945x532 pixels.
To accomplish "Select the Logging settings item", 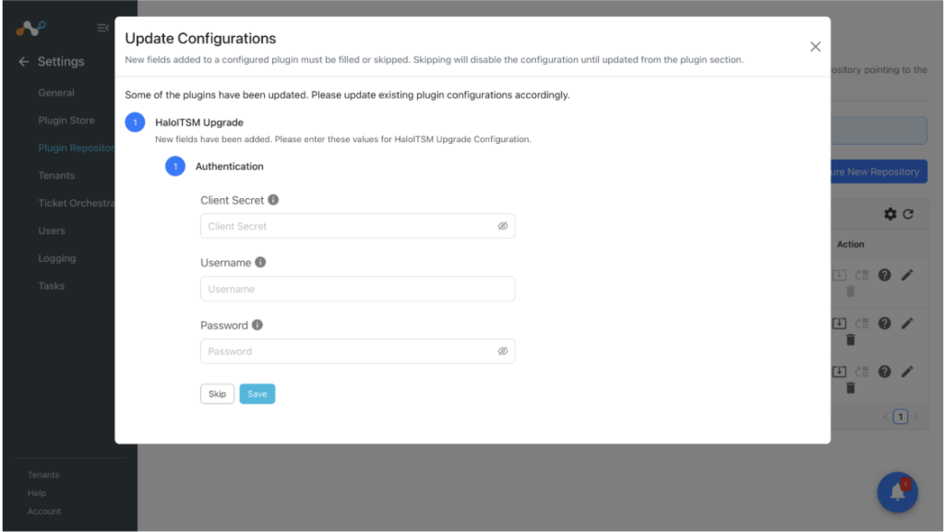I will click(x=57, y=258).
